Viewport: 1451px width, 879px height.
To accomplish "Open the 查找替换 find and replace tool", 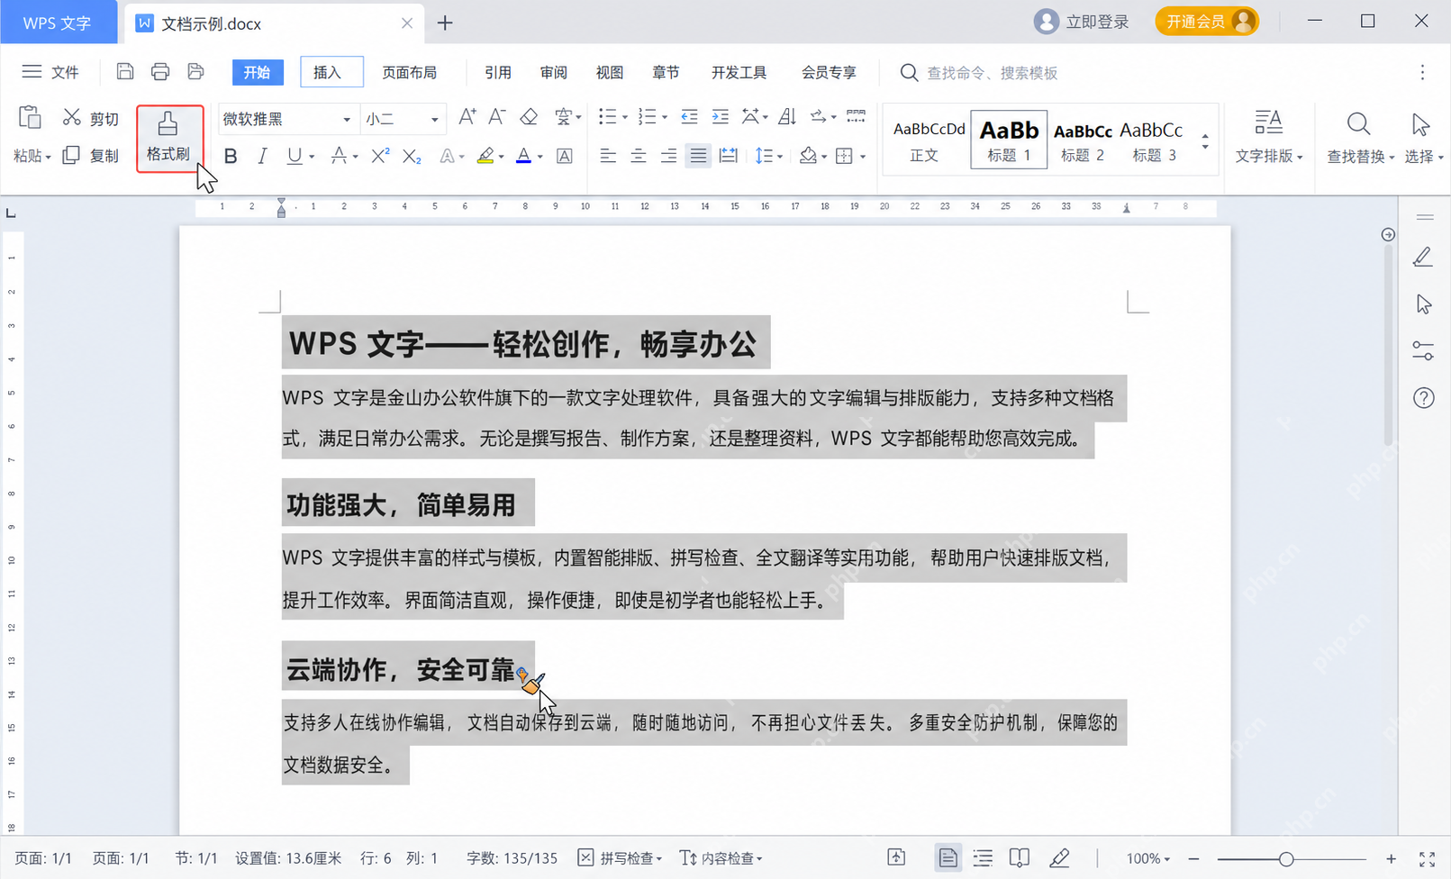I will click(1360, 138).
